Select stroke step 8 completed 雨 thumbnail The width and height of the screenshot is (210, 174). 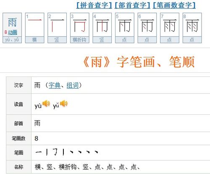(x=192, y=28)
